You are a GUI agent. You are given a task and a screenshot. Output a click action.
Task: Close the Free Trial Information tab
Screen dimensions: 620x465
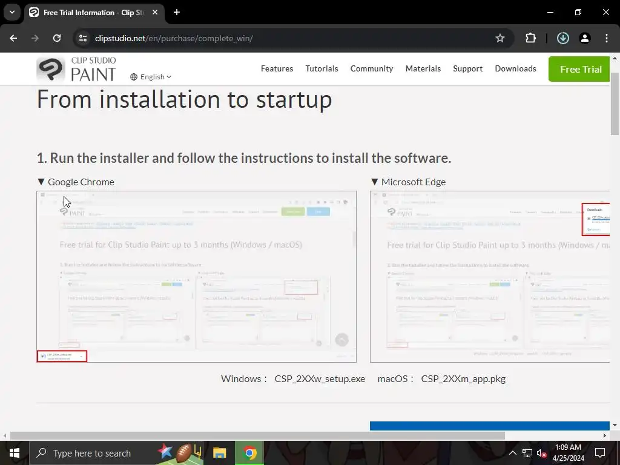pos(155,13)
